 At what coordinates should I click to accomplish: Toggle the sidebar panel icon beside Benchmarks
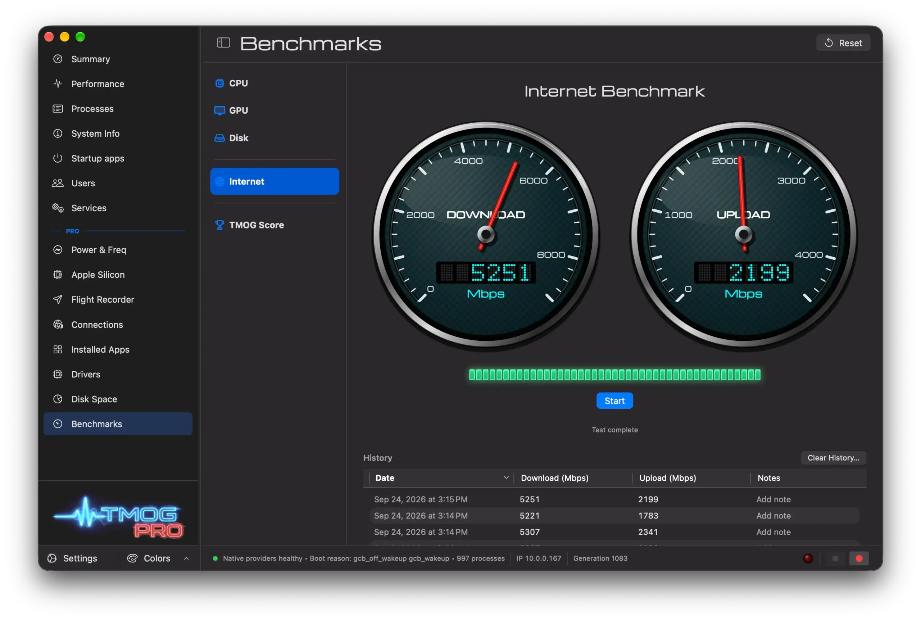[x=223, y=43]
